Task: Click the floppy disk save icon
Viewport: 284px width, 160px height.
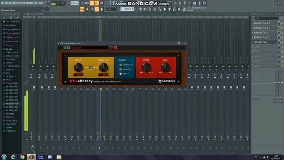Action: (x=194, y=3)
